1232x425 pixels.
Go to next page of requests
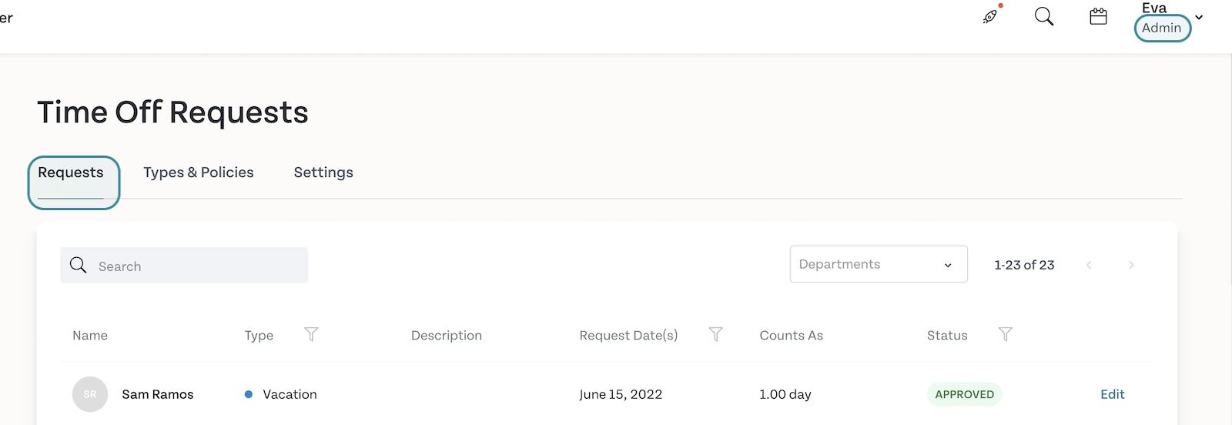coord(1131,265)
